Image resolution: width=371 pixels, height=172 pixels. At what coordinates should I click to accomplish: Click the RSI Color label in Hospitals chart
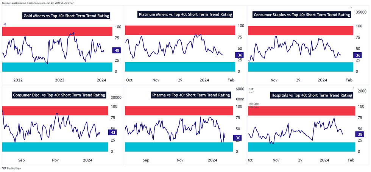tap(253, 103)
